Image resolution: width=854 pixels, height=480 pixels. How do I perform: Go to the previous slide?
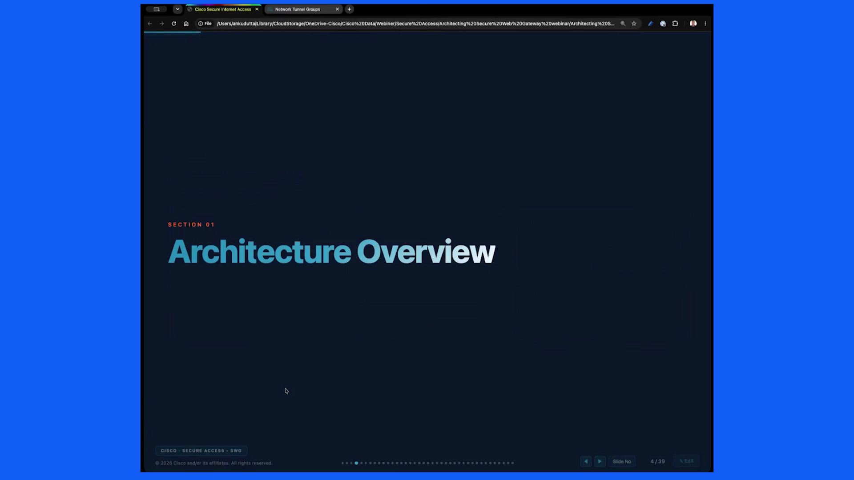point(586,461)
